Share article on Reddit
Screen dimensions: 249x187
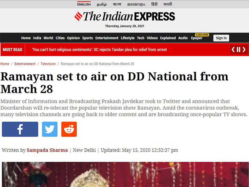[x=69, y=129]
